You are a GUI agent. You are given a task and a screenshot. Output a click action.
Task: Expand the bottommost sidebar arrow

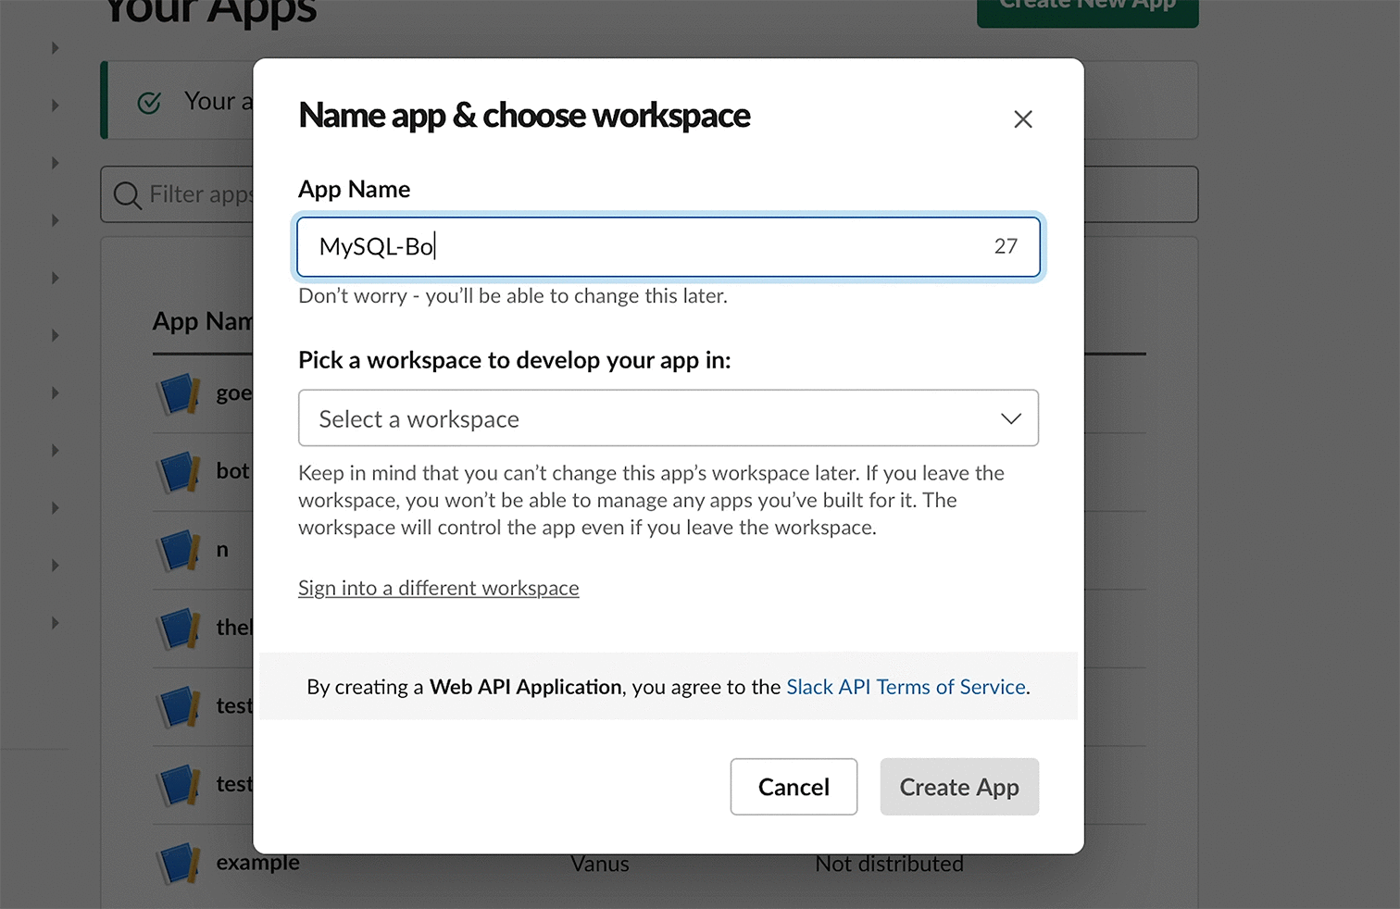click(x=56, y=623)
